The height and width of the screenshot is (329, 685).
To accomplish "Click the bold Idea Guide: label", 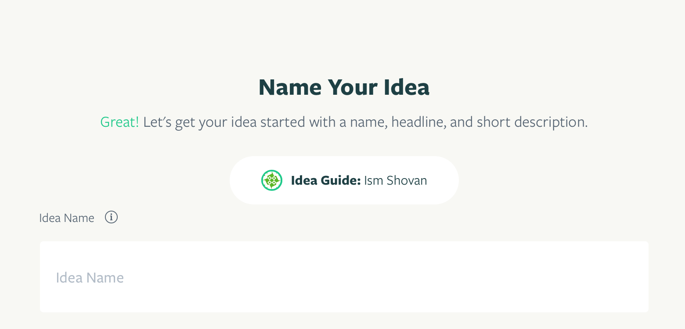I will [326, 180].
